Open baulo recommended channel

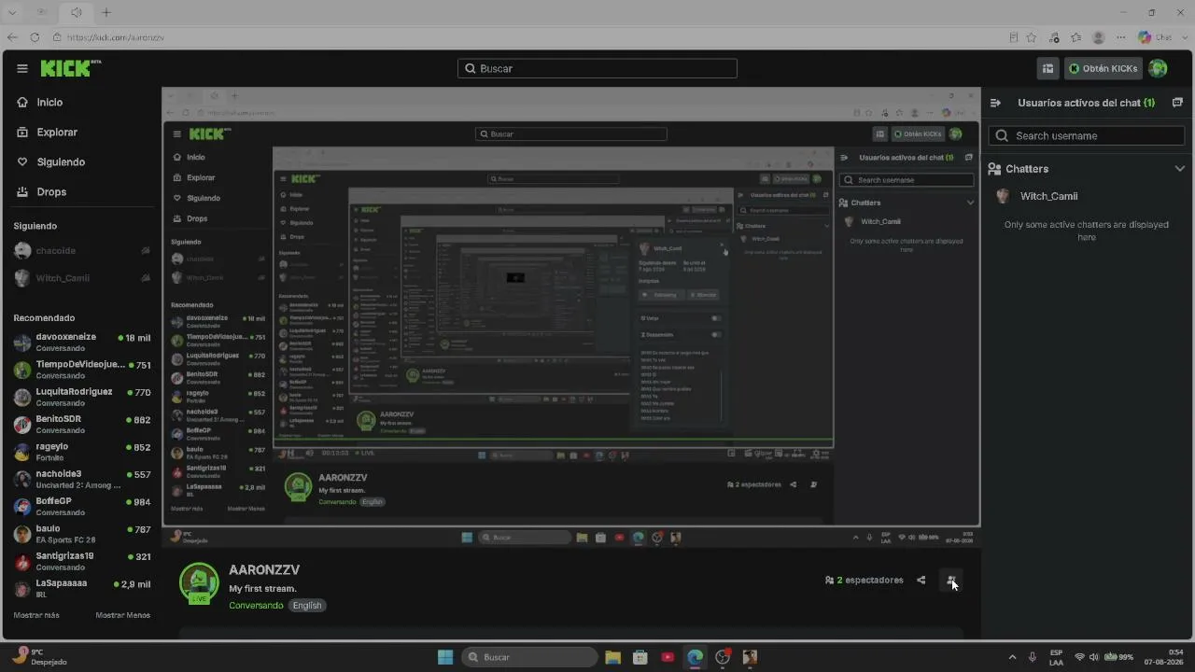pos(82,534)
